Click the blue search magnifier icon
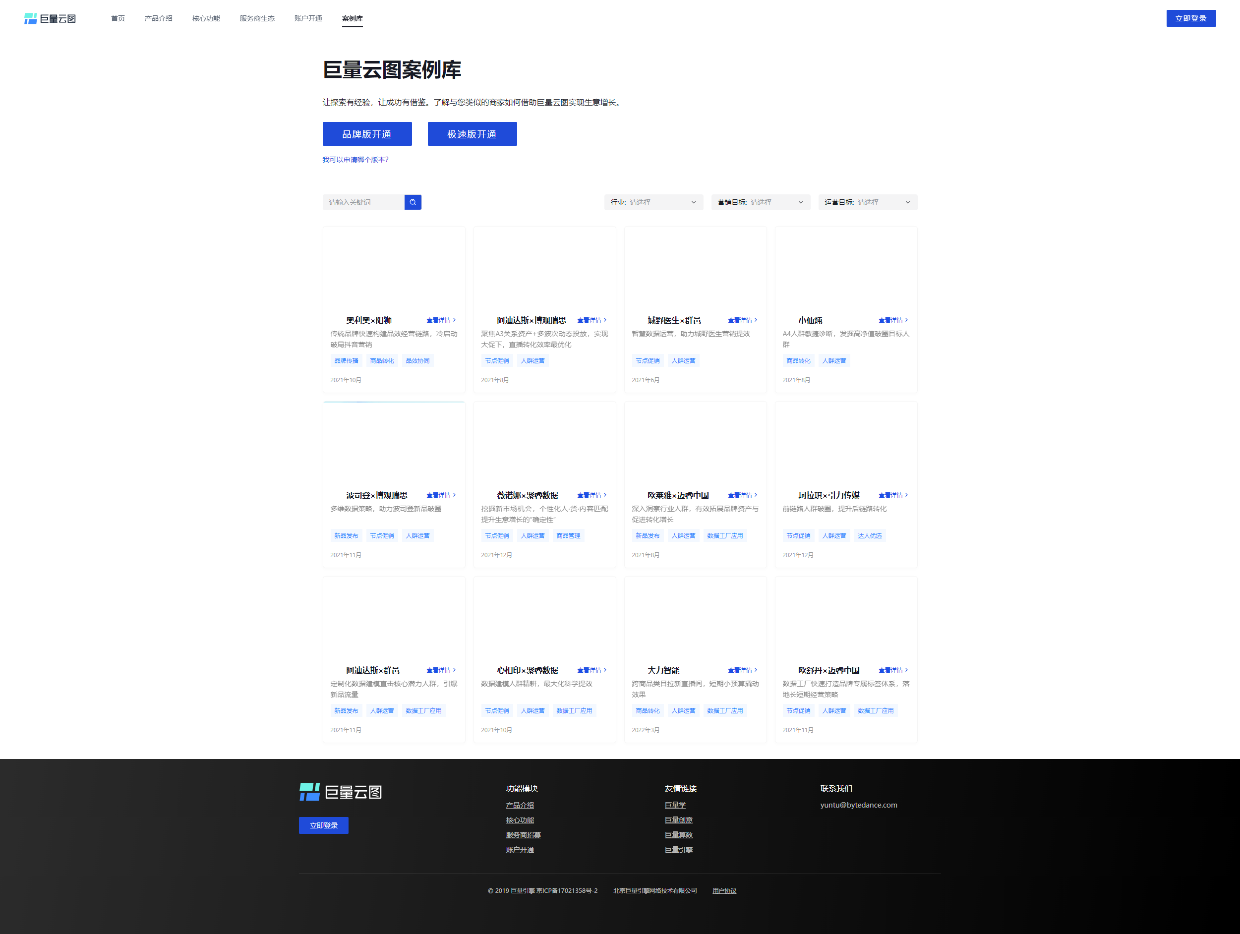The width and height of the screenshot is (1240, 934). click(413, 202)
